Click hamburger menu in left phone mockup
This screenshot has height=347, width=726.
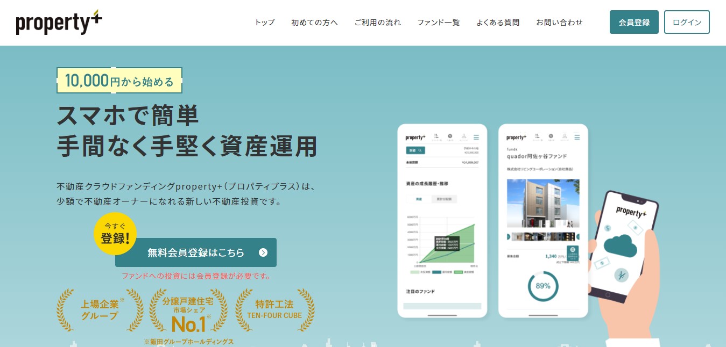tap(476, 138)
